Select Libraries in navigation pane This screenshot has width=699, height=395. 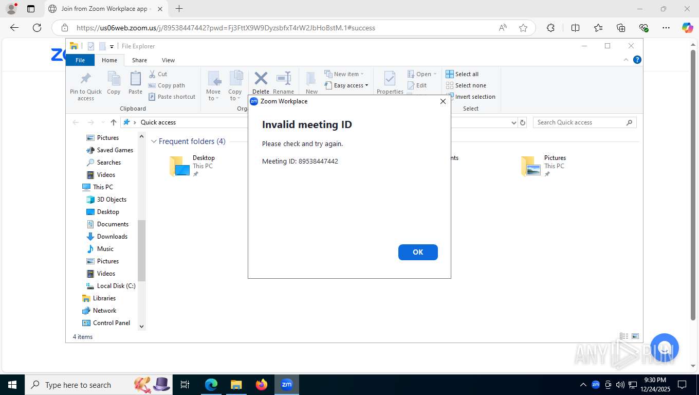tap(99, 298)
